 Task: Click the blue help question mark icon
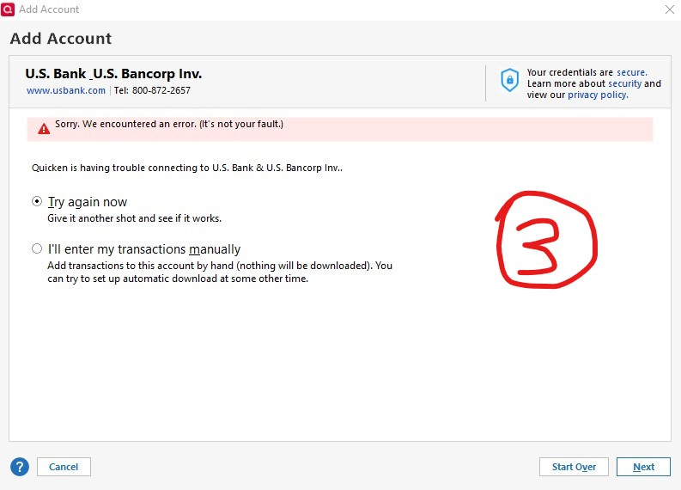coord(20,467)
